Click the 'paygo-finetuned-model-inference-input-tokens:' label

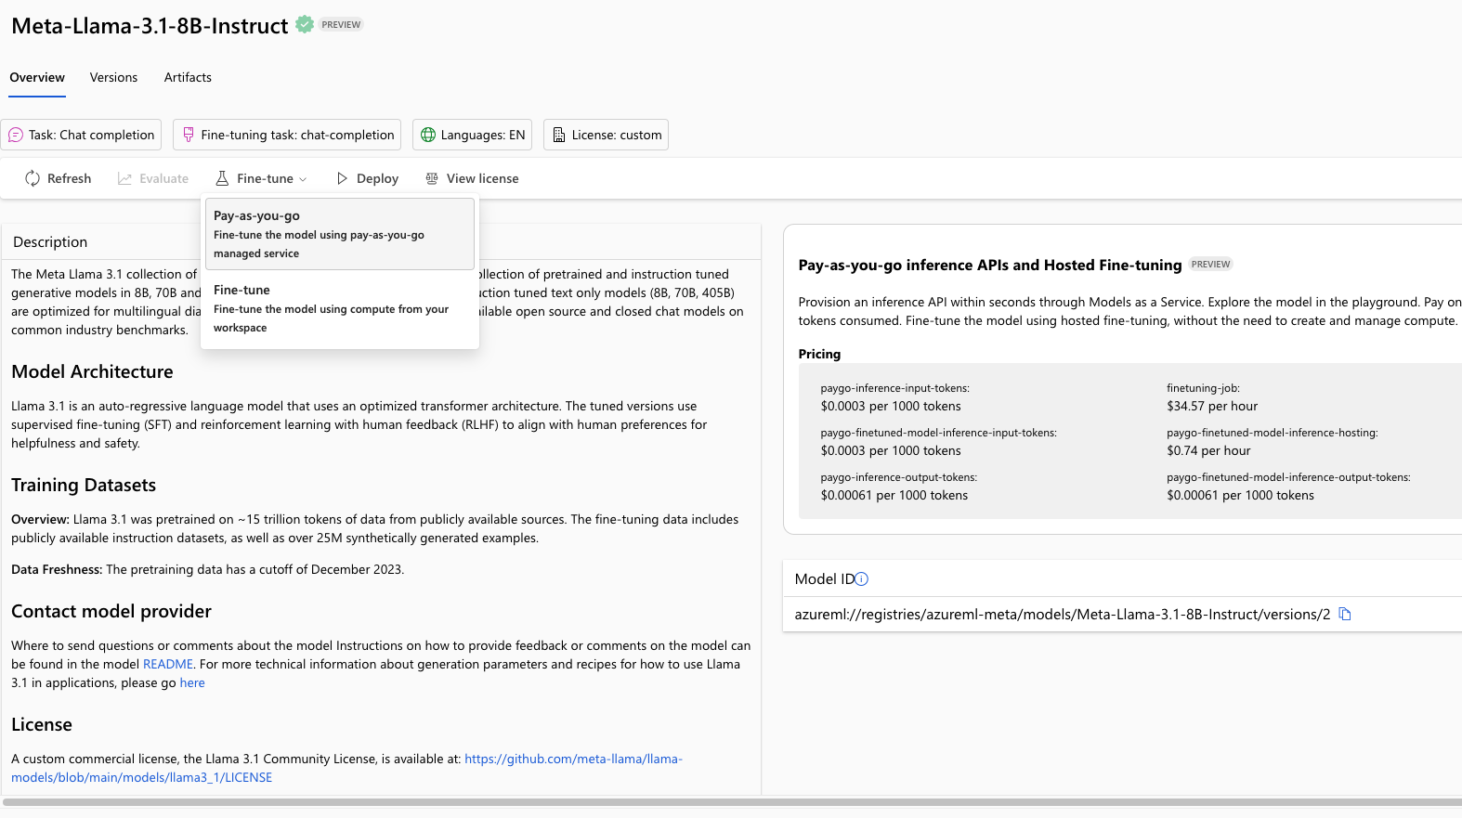(938, 433)
